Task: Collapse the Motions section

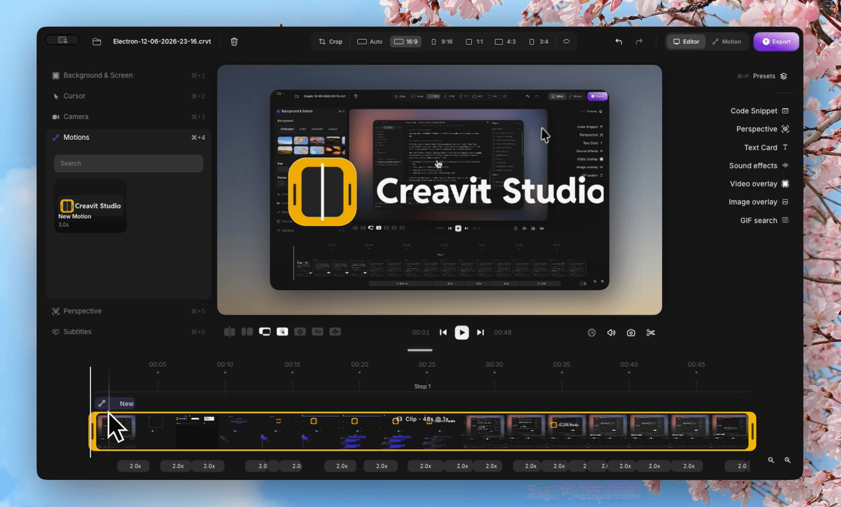Action: pos(128,137)
